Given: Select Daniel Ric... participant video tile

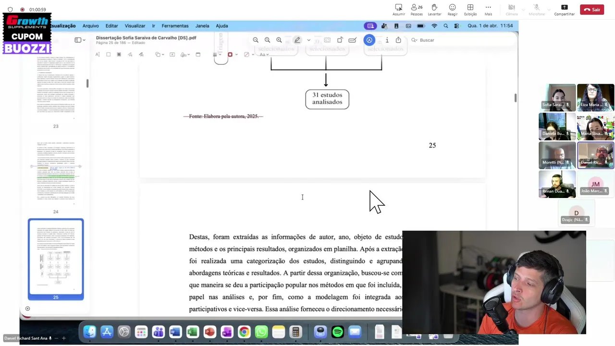Looking at the screenshot, I should pyautogui.click(x=595, y=155).
